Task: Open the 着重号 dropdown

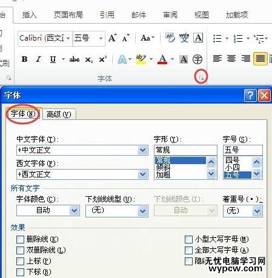Action: click(x=257, y=211)
